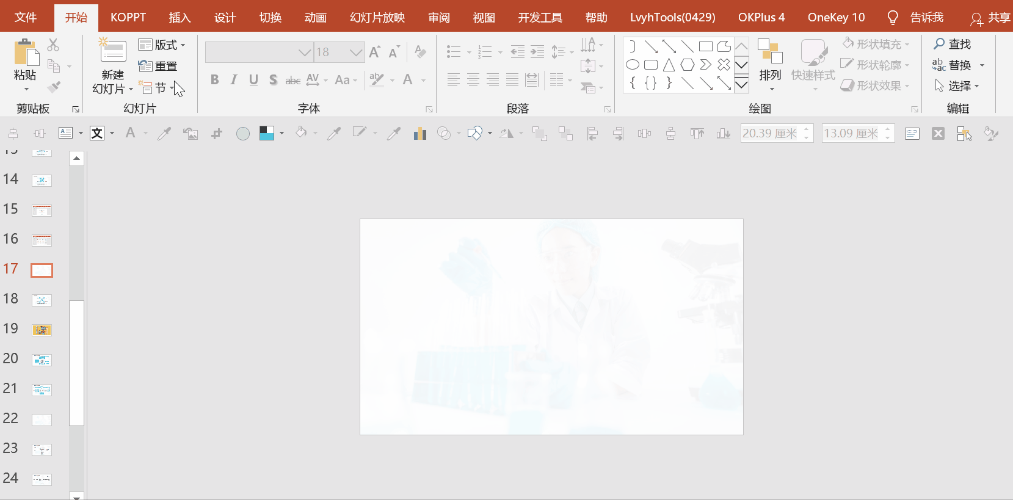Click the Reset (重置) button
1013x500 pixels.
[158, 66]
